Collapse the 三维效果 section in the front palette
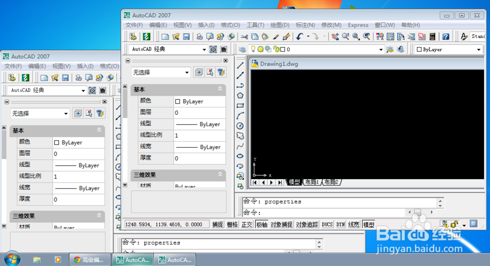Screen dimensions: 490x266 coord(220,174)
